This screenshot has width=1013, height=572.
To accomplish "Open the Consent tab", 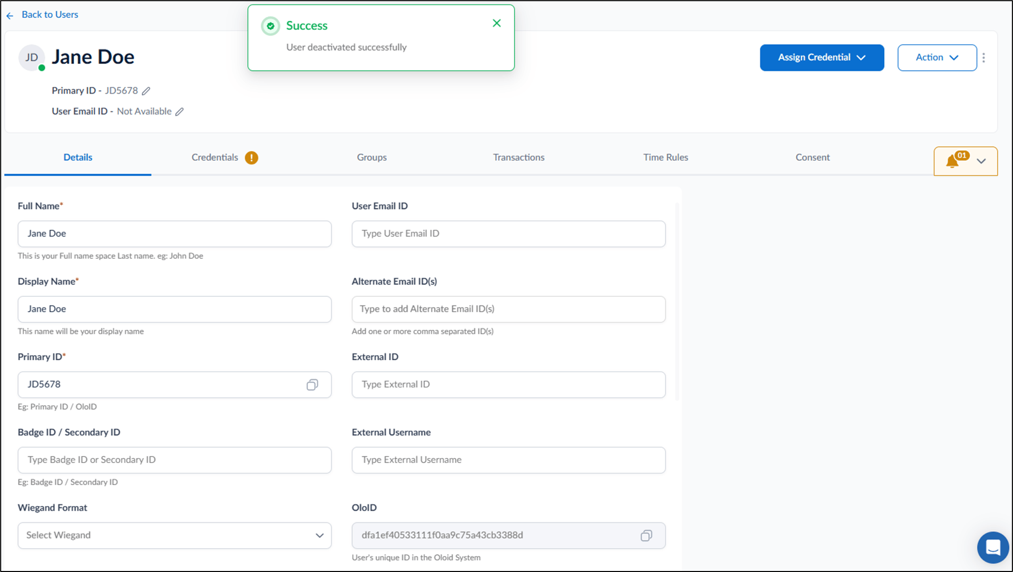I will click(x=812, y=158).
